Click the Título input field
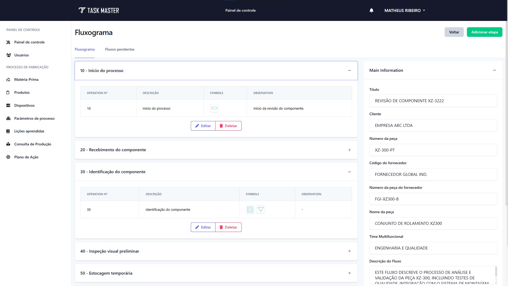Viewport: 508px width, 286px height. pos(433,101)
